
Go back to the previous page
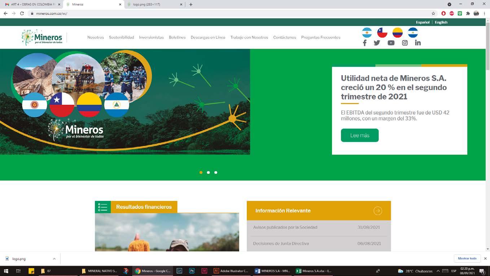click(x=5, y=13)
